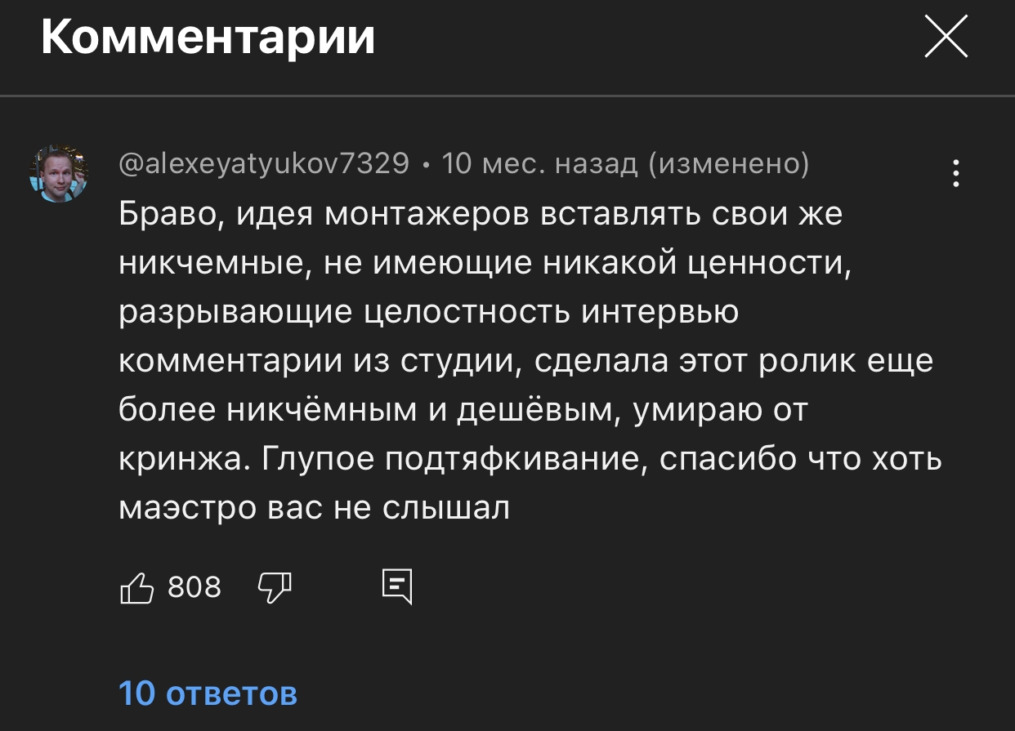Click the word 'ответов' in the replies link
The width and height of the screenshot is (1015, 731).
[x=232, y=694]
